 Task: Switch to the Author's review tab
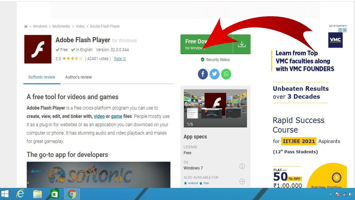coord(78,77)
